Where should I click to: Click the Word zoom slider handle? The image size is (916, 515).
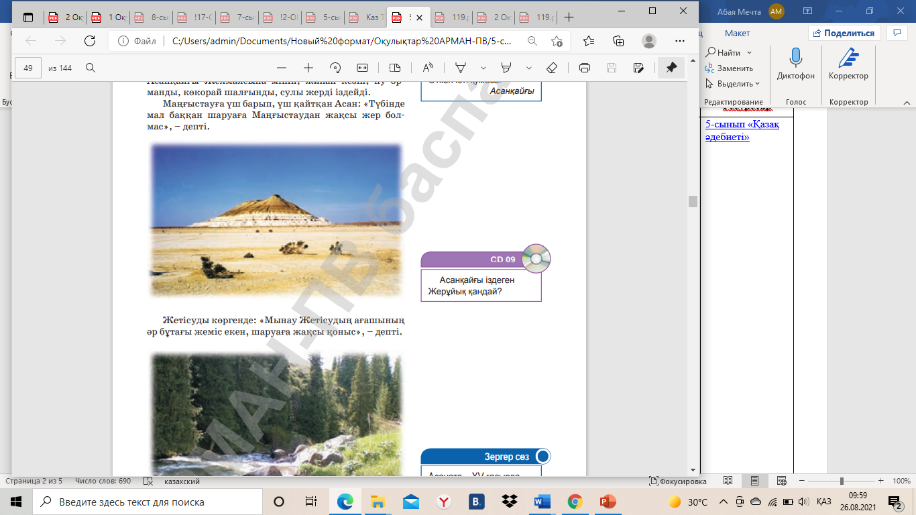pyautogui.click(x=842, y=481)
